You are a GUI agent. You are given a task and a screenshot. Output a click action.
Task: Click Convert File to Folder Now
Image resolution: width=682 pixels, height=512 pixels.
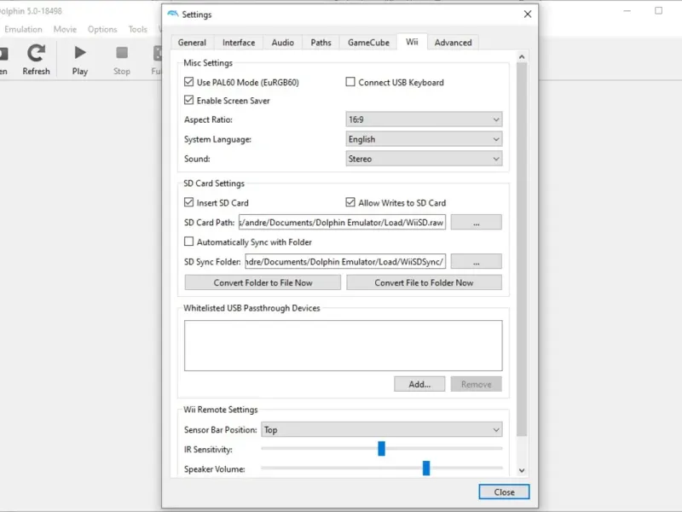[424, 282]
